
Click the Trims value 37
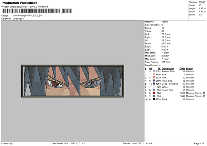point(162,31)
